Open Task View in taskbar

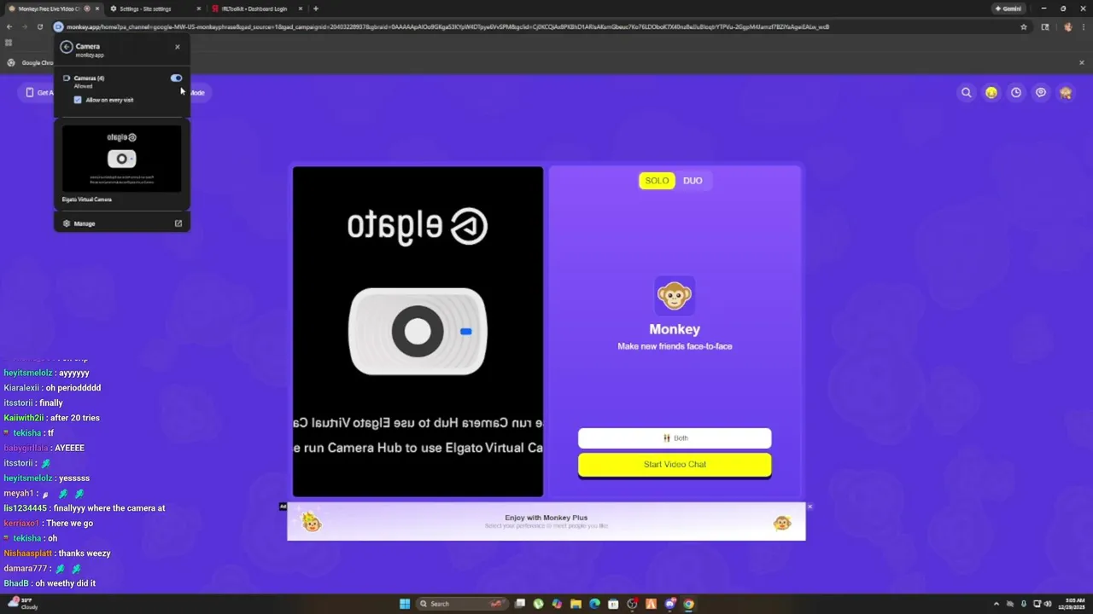pyautogui.click(x=519, y=604)
